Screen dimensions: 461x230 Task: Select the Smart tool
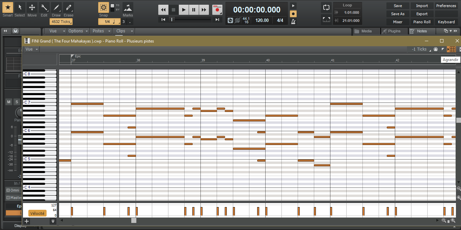point(8,7)
